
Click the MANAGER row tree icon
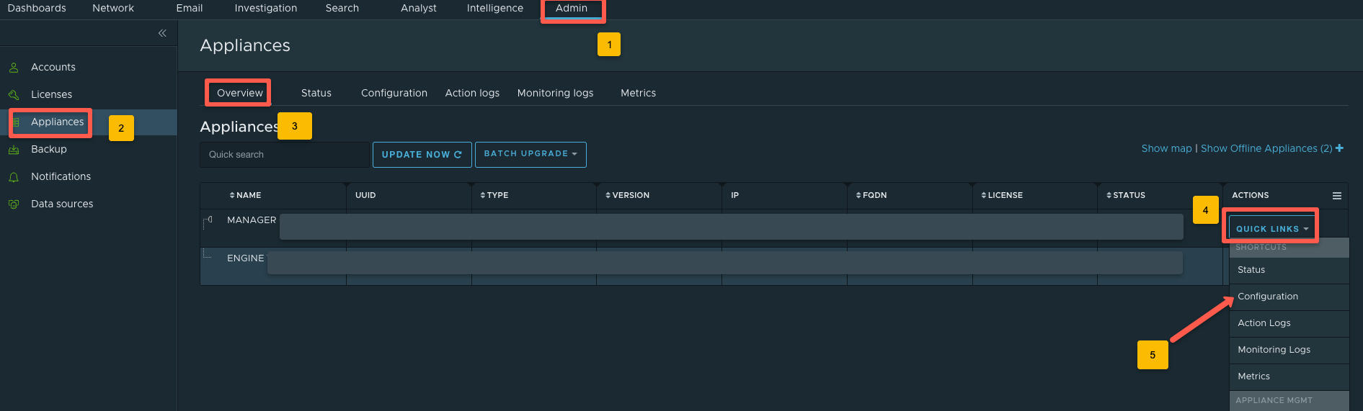208,222
